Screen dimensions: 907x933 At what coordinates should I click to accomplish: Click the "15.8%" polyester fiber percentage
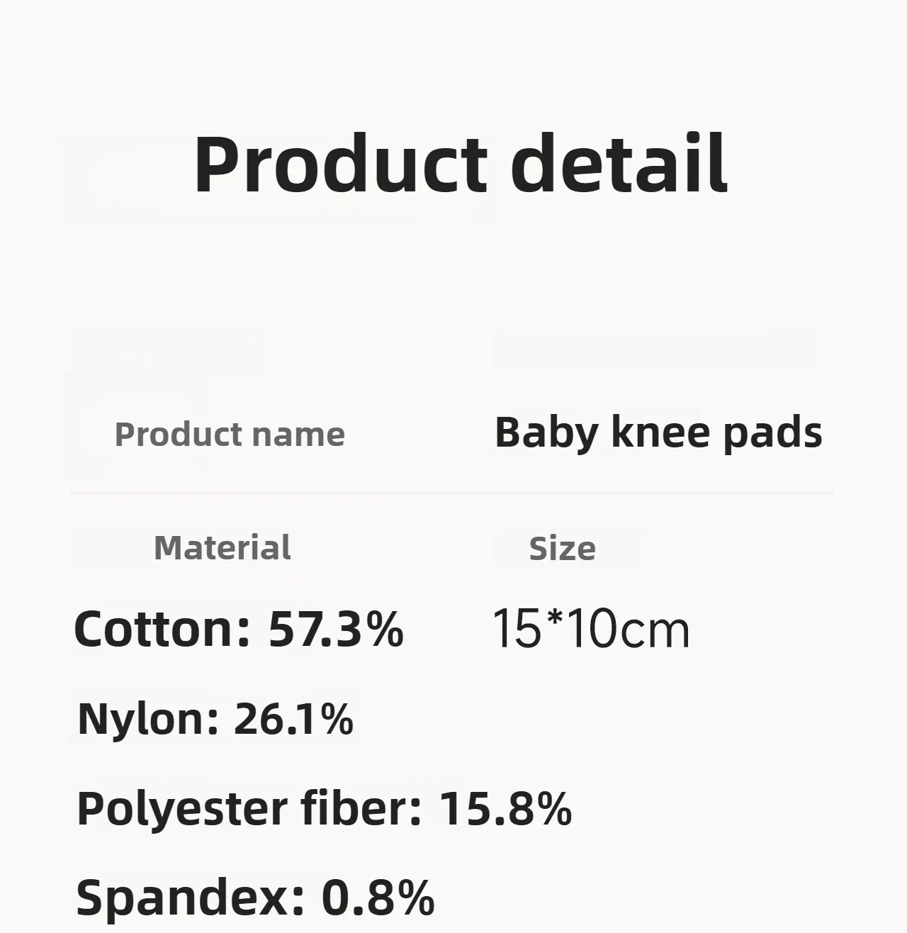pos(505,808)
